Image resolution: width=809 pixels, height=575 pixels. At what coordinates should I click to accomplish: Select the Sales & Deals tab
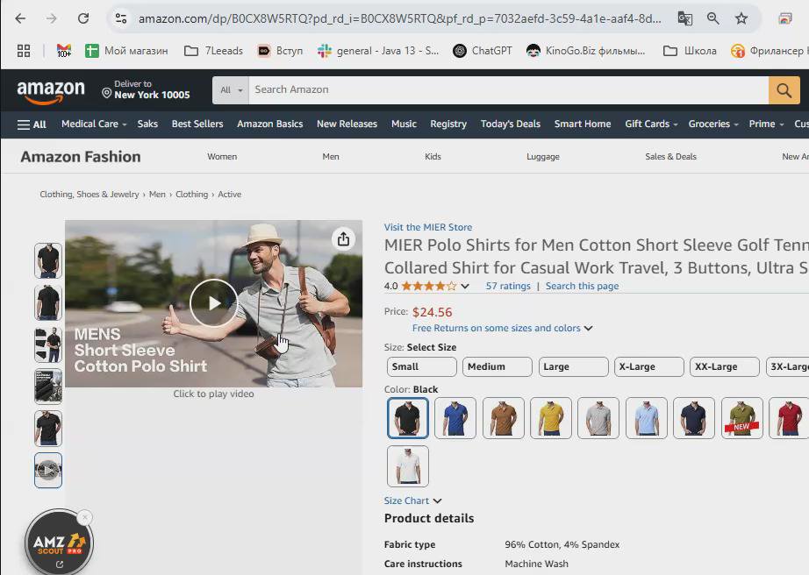670,157
